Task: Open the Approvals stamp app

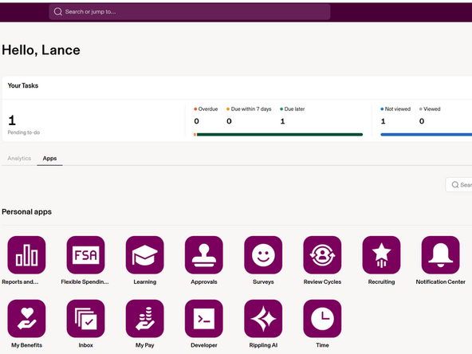Action: pos(204,255)
